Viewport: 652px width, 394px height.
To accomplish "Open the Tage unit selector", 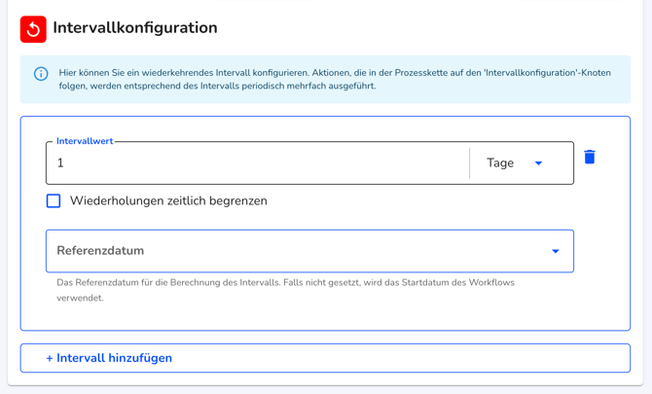I will (515, 162).
